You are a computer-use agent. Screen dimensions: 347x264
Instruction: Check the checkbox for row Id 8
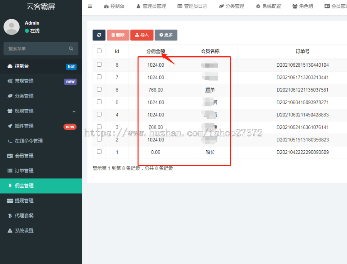[99, 64]
